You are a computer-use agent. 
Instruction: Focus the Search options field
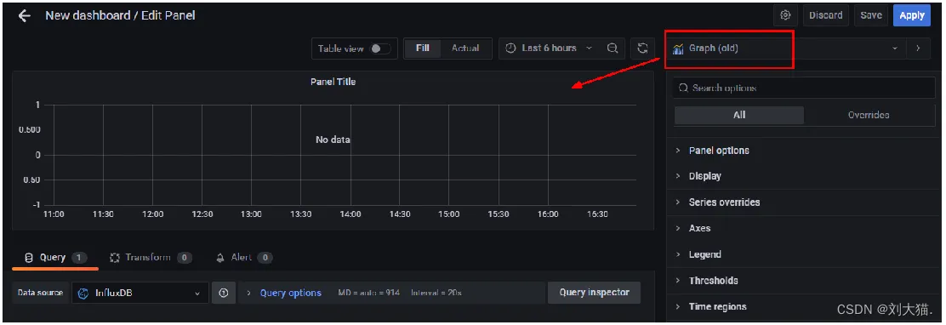click(x=804, y=88)
